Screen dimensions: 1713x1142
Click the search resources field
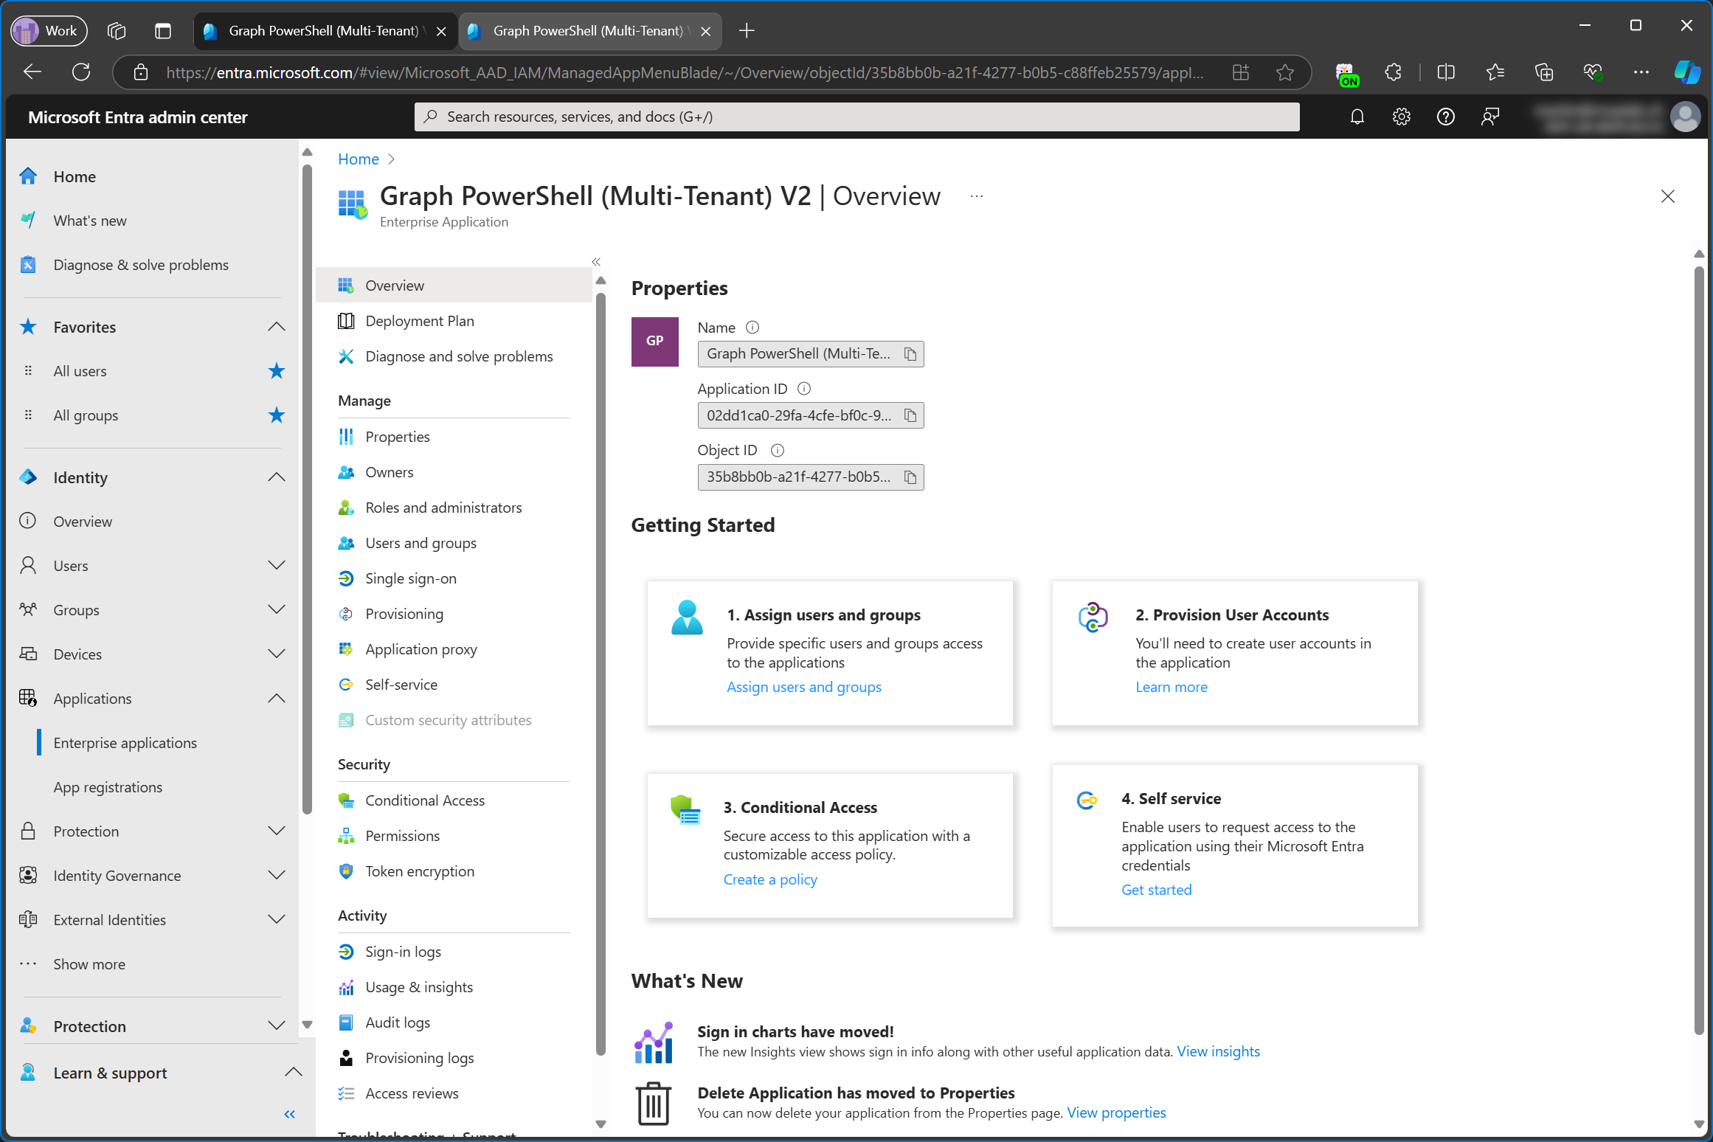click(x=856, y=117)
